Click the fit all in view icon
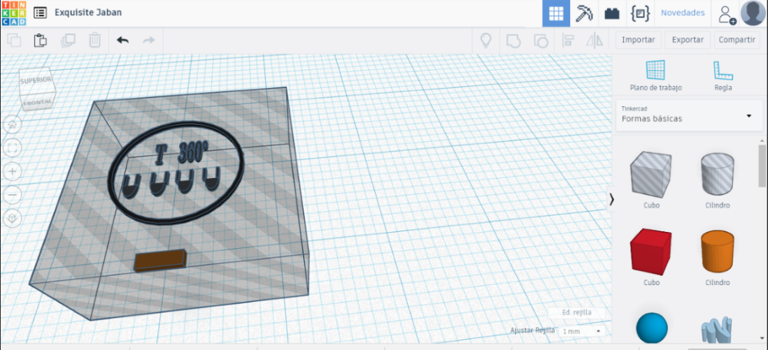Image resolution: width=768 pixels, height=350 pixels. click(13, 148)
